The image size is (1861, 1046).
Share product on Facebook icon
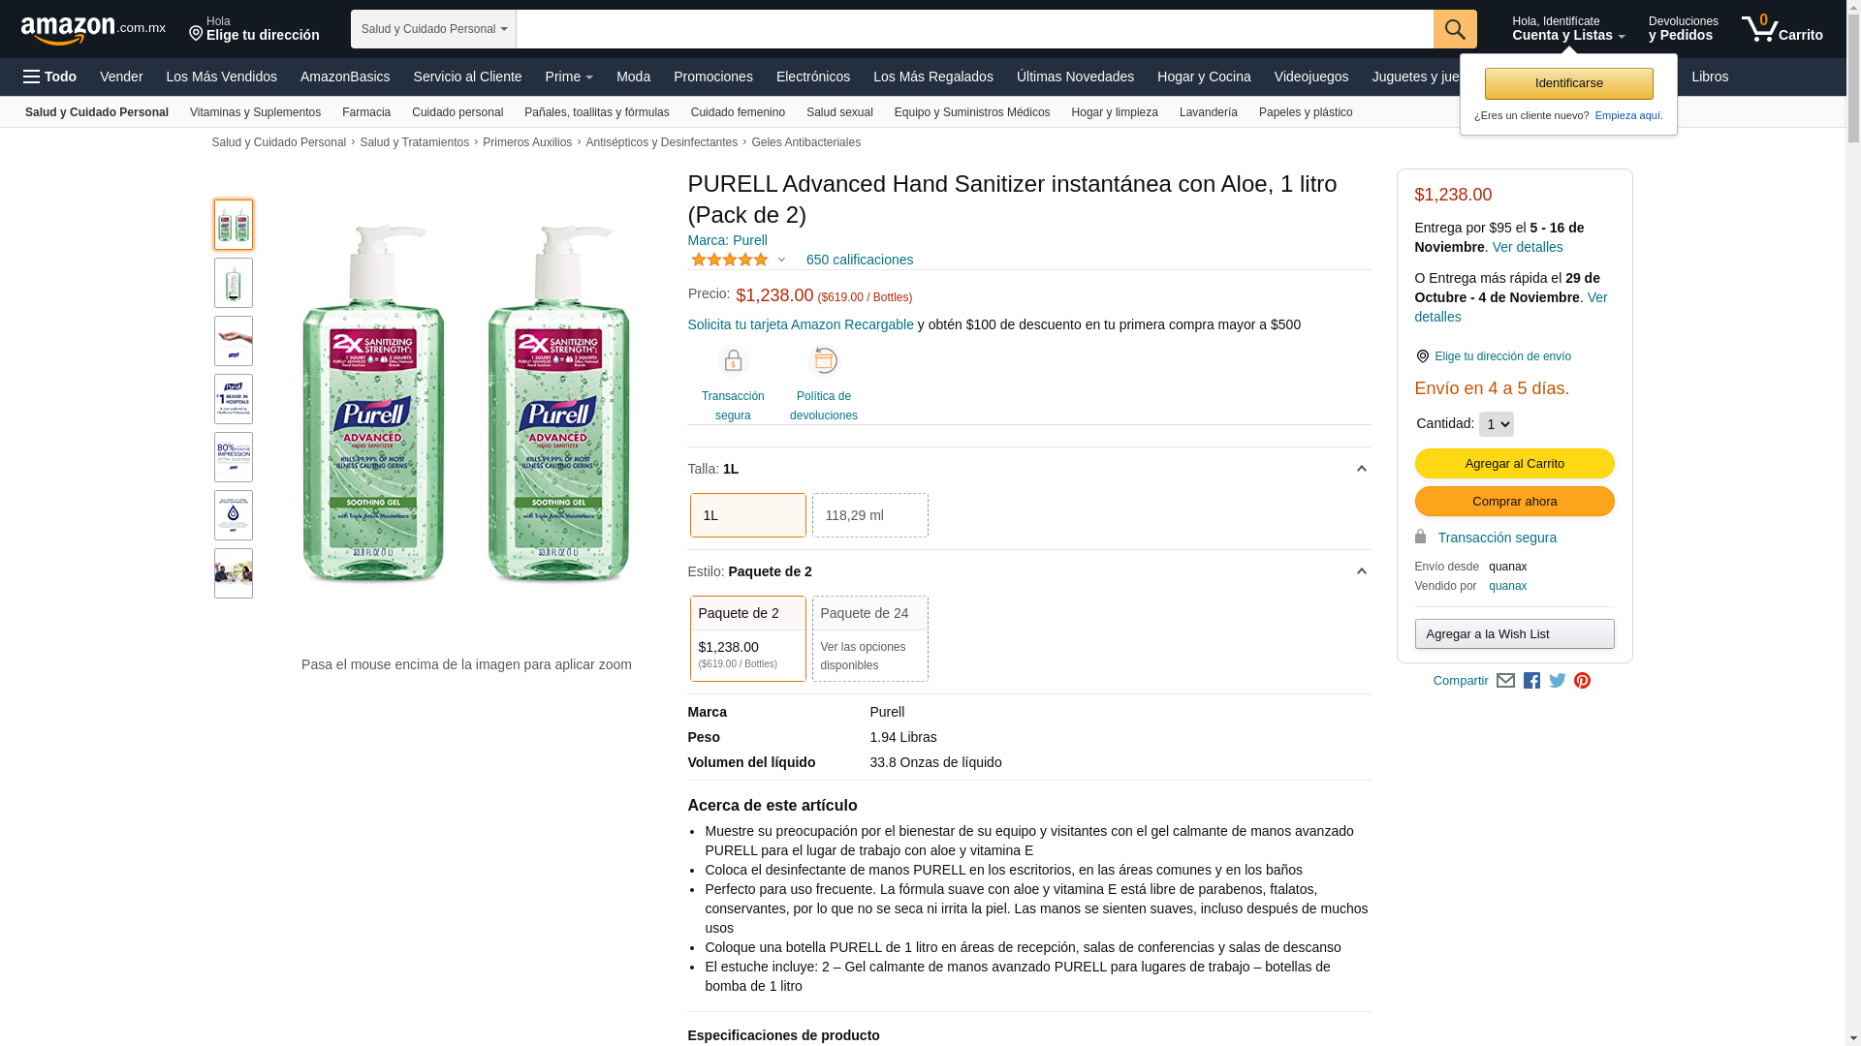(1531, 681)
